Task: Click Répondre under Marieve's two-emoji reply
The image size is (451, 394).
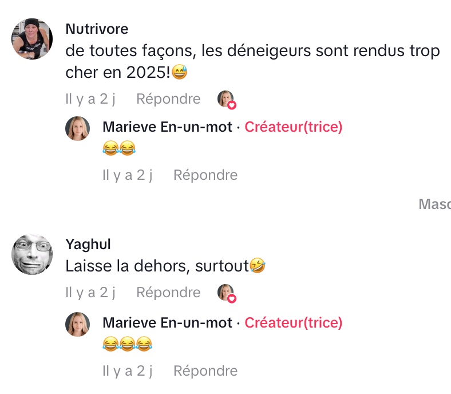Action: (x=205, y=175)
